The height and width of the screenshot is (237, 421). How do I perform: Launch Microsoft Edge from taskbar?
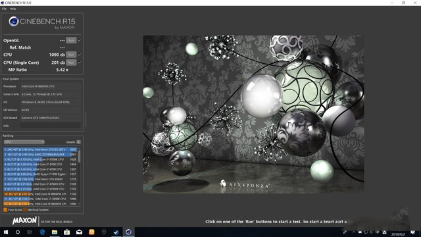pos(42,232)
